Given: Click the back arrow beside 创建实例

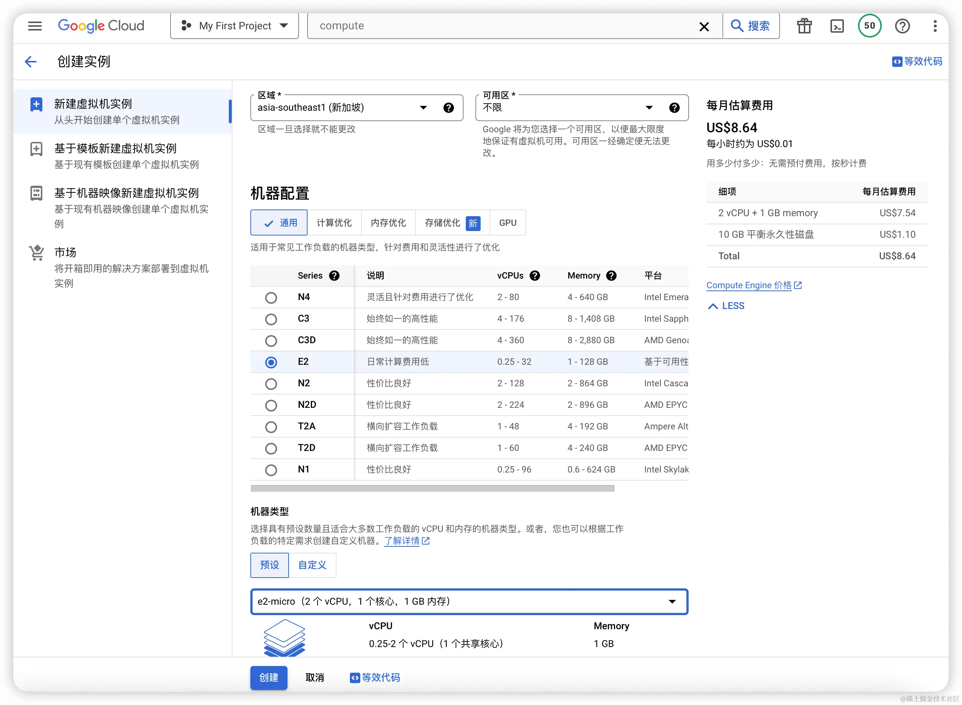Looking at the screenshot, I should click(31, 61).
